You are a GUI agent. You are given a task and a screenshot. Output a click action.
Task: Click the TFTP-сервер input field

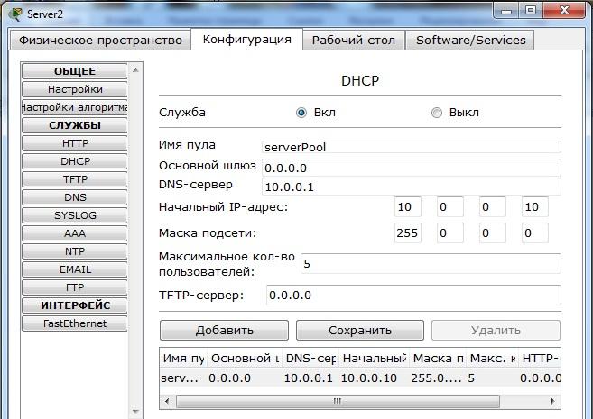coord(413,295)
